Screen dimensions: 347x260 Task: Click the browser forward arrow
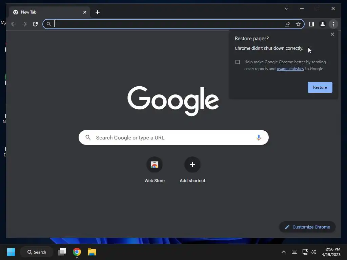click(24, 24)
